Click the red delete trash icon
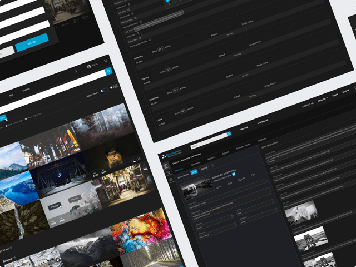Viewport: 356px width, 267px height. point(212,165)
